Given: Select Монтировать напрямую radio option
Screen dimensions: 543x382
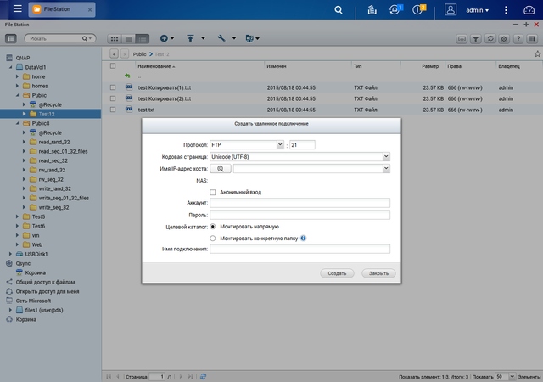Looking at the screenshot, I should point(212,227).
